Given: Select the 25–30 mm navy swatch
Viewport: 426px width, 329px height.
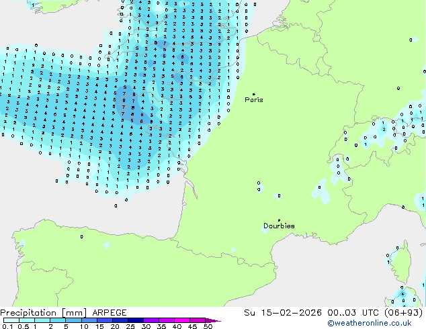Looking at the screenshot, I should pyautogui.click(x=135, y=320).
